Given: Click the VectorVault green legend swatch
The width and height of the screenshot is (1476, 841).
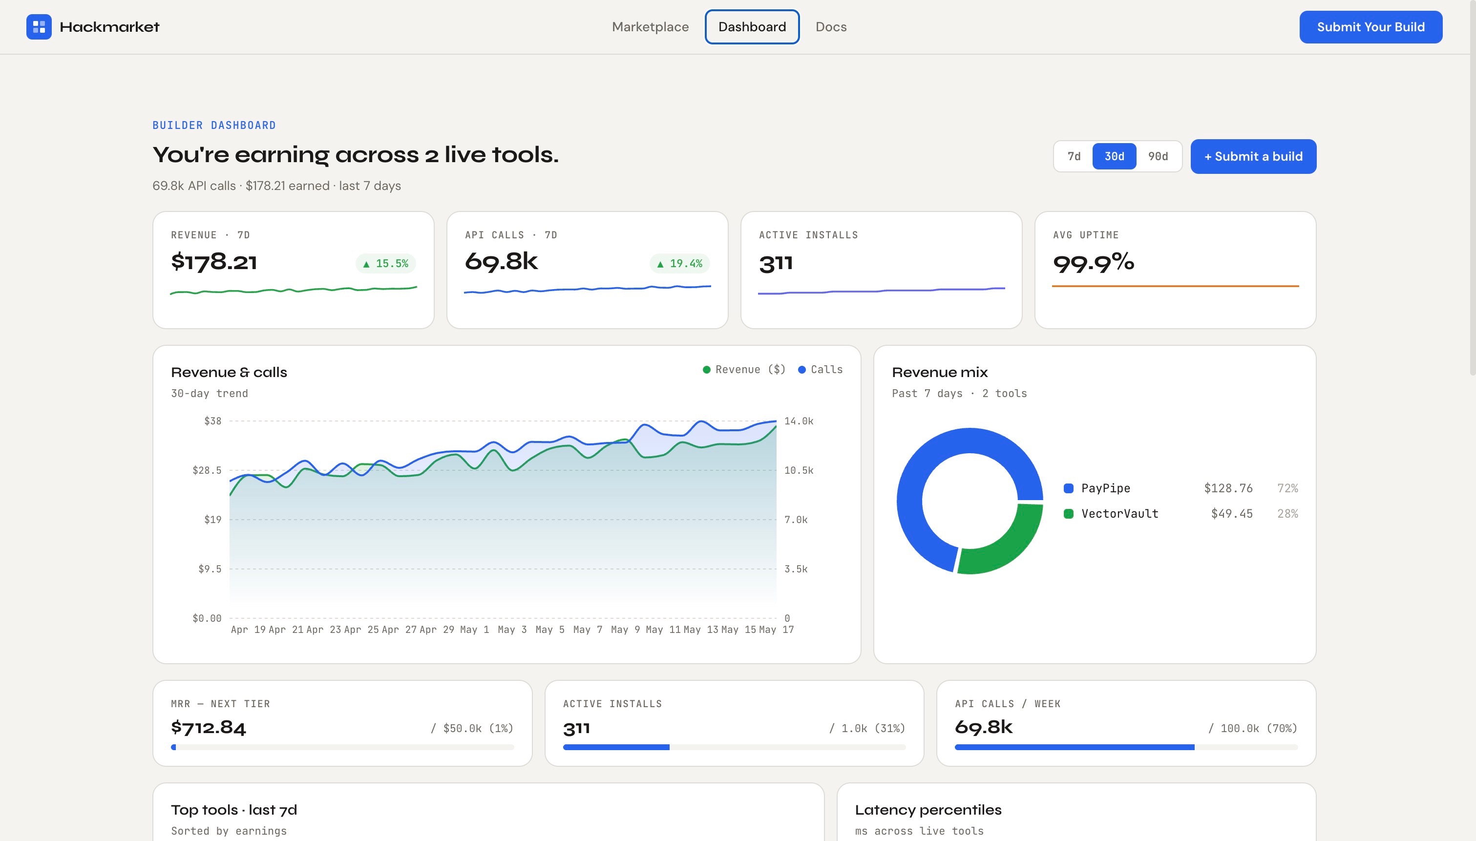Looking at the screenshot, I should pos(1068,513).
